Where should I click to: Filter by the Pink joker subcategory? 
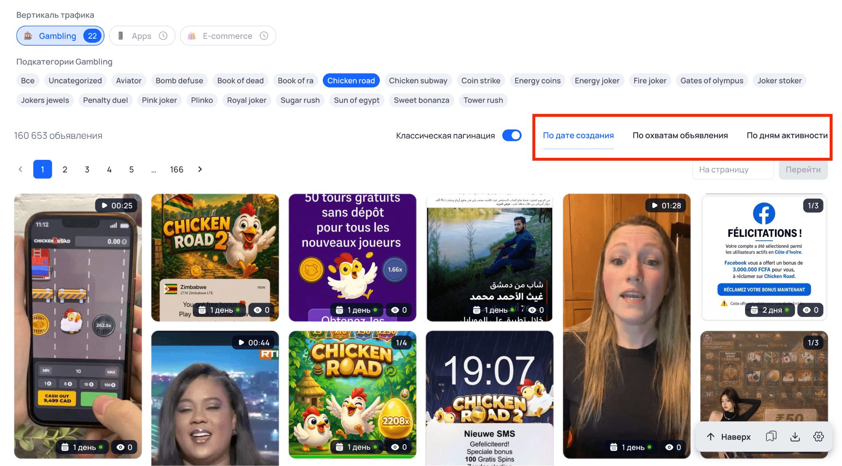[160, 100]
